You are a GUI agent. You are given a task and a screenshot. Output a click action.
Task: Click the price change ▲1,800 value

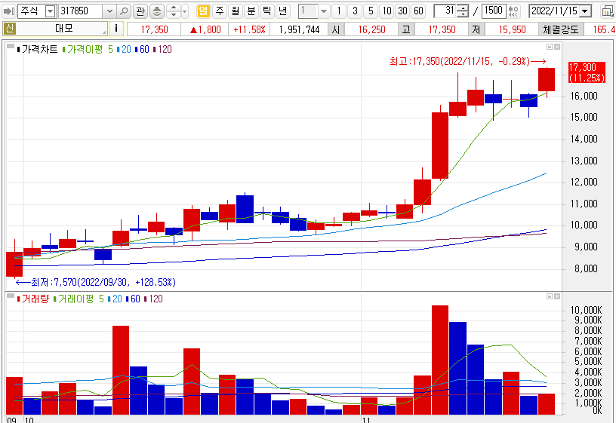click(x=205, y=29)
